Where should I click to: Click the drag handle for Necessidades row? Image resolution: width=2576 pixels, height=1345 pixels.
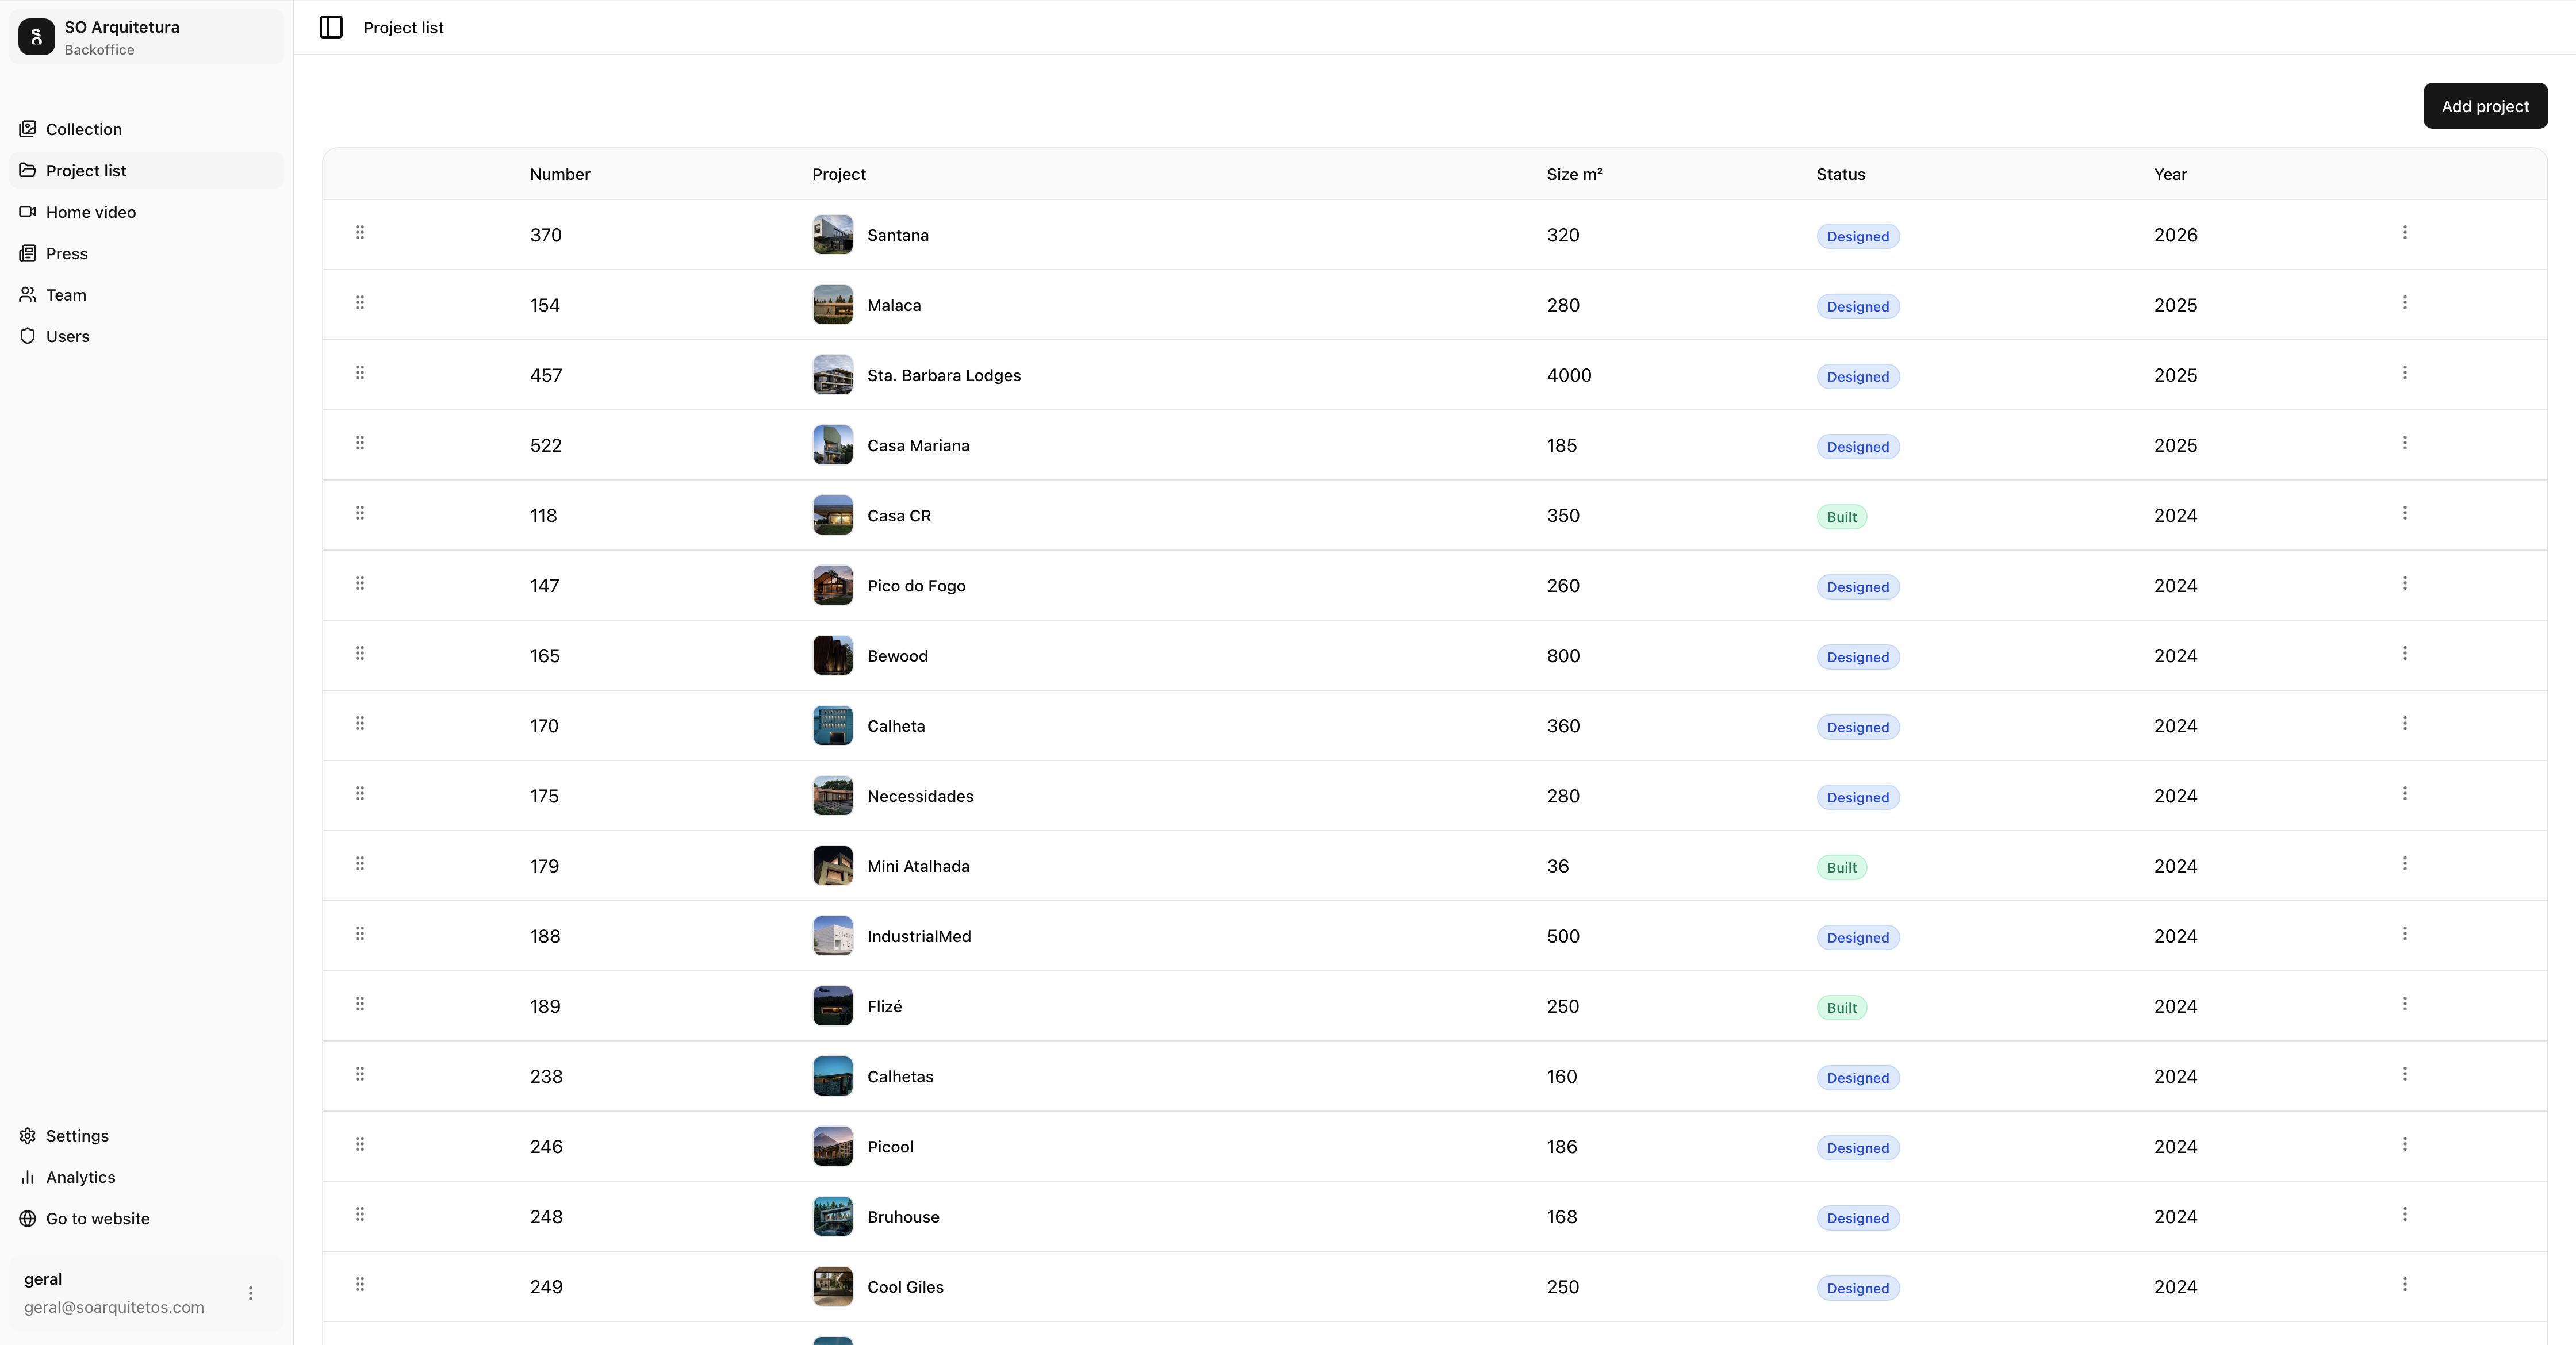360,793
